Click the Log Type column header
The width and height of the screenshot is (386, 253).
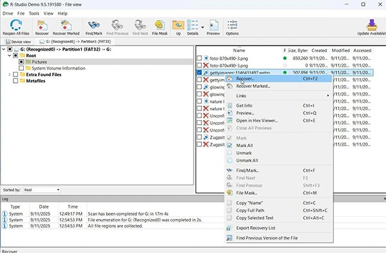[15, 207]
